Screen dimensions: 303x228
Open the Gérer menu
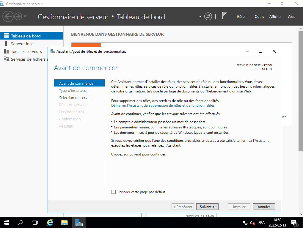[241, 17]
